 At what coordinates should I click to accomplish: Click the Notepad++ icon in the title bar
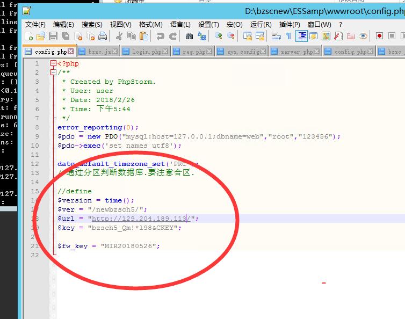tap(27, 11)
